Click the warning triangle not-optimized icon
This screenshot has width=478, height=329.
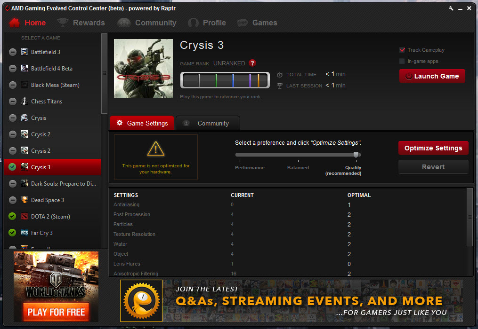pyautogui.click(x=156, y=149)
